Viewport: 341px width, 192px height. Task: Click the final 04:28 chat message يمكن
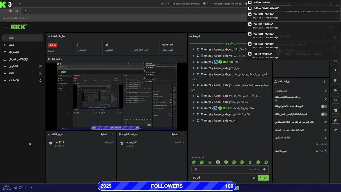(235, 121)
